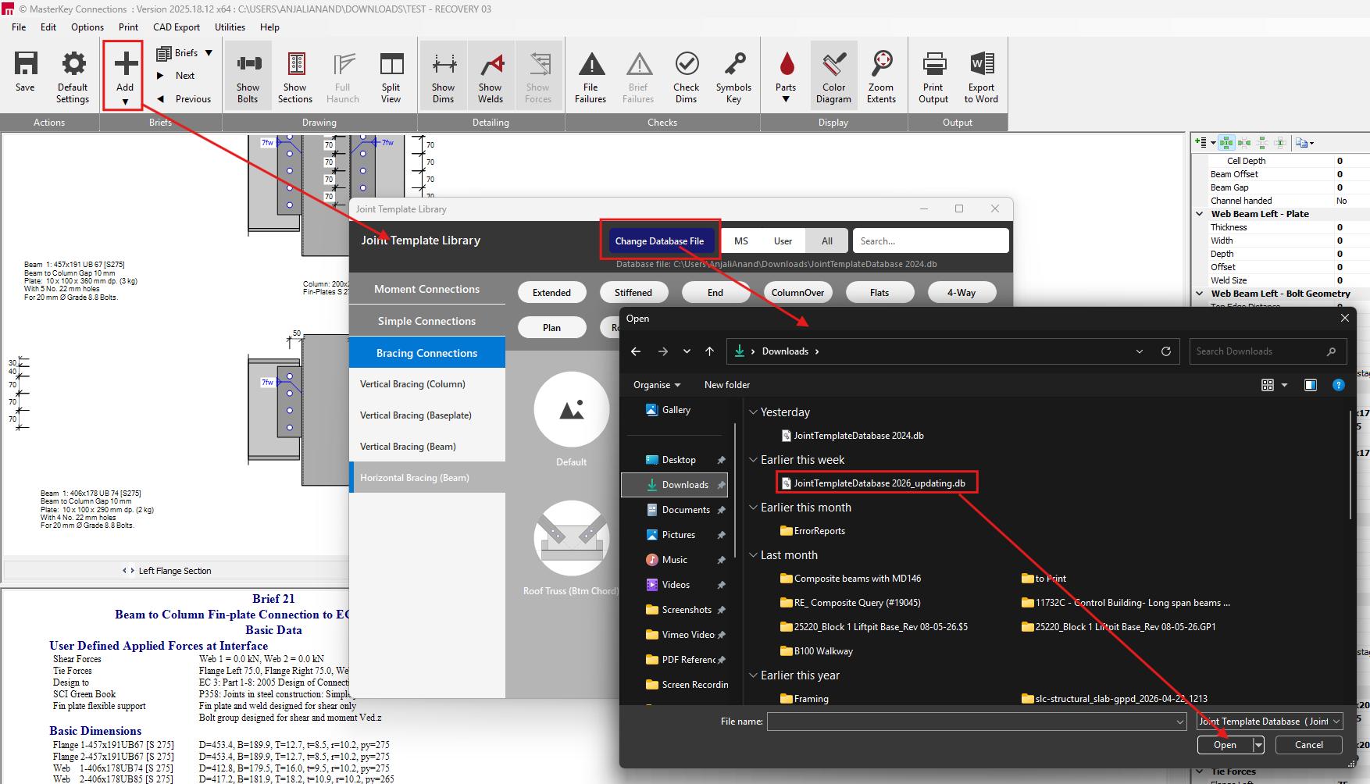Click the 4-Way filter button
The image size is (1370, 784).
click(961, 293)
